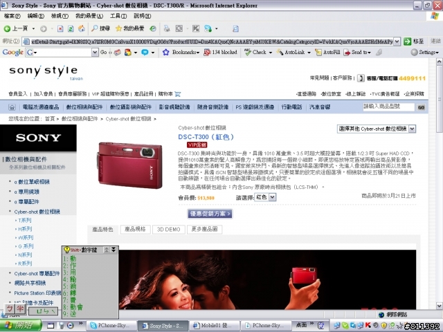Click the phone icon beside customer hotline
The image size is (443, 332).
click(361, 78)
